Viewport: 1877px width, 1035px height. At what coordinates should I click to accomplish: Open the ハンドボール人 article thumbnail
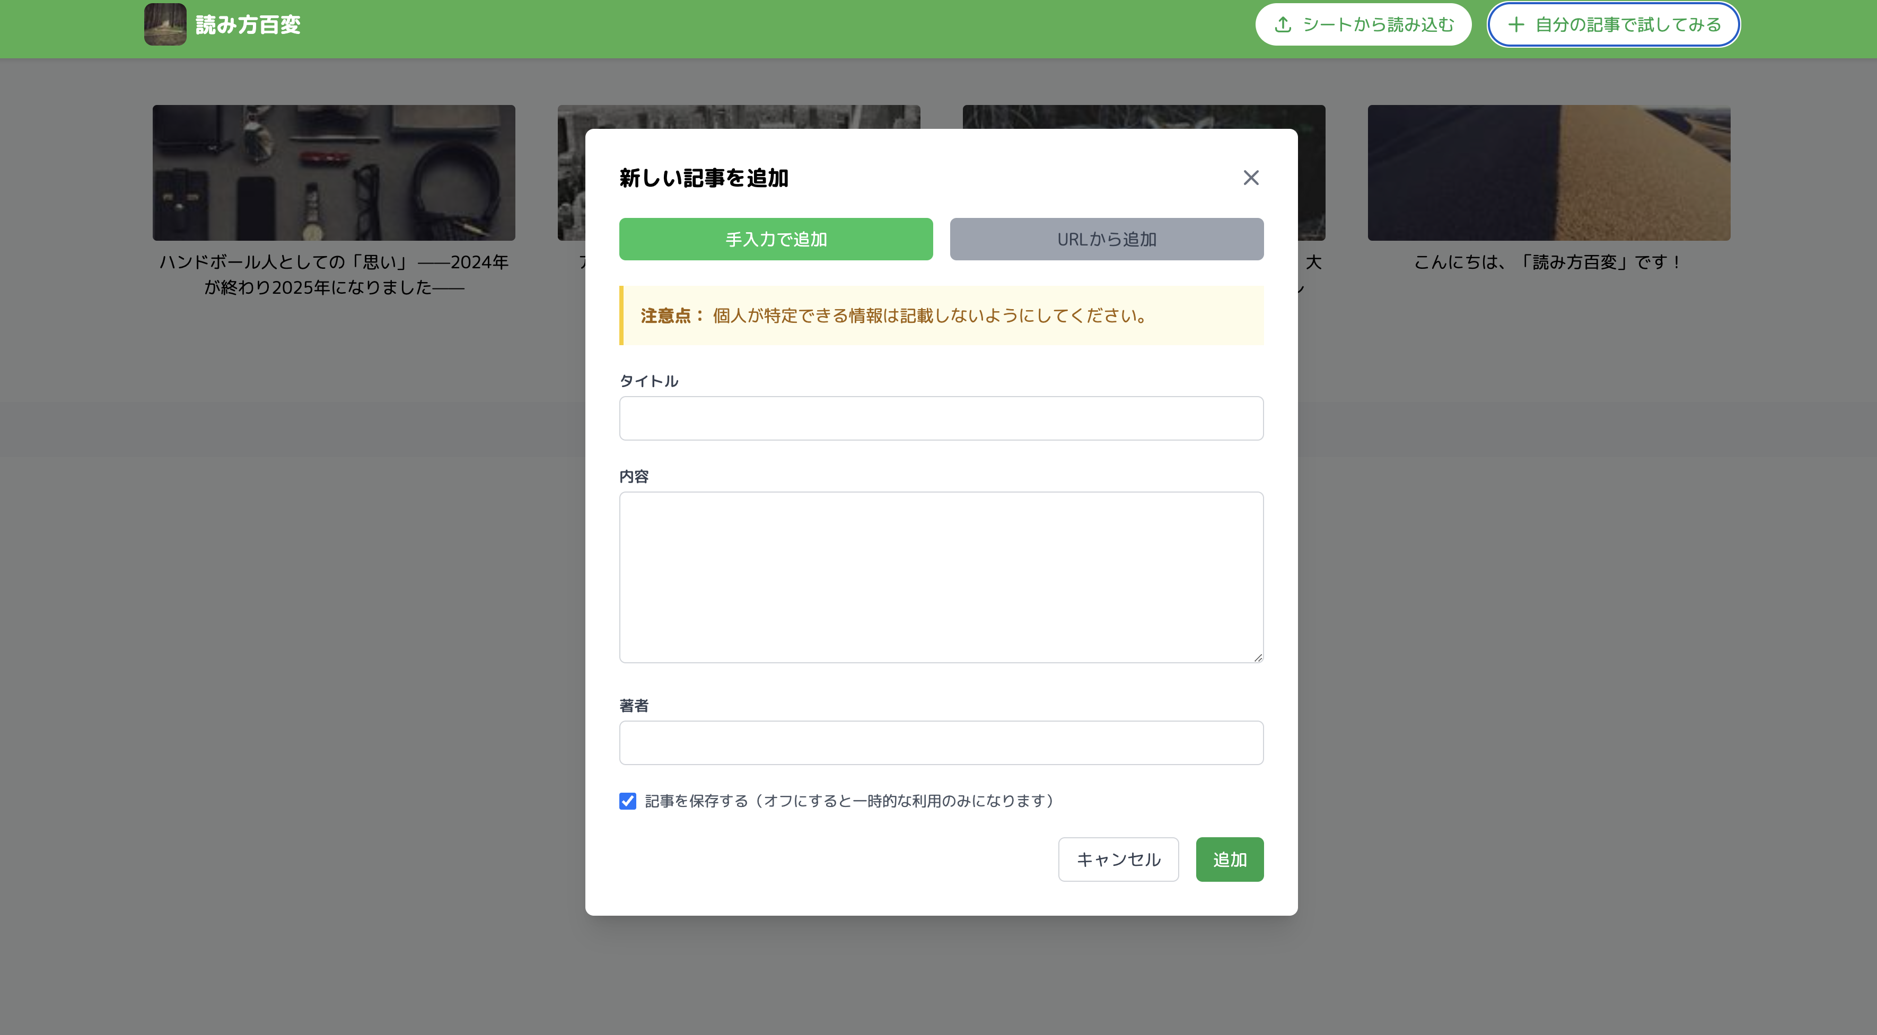click(334, 173)
